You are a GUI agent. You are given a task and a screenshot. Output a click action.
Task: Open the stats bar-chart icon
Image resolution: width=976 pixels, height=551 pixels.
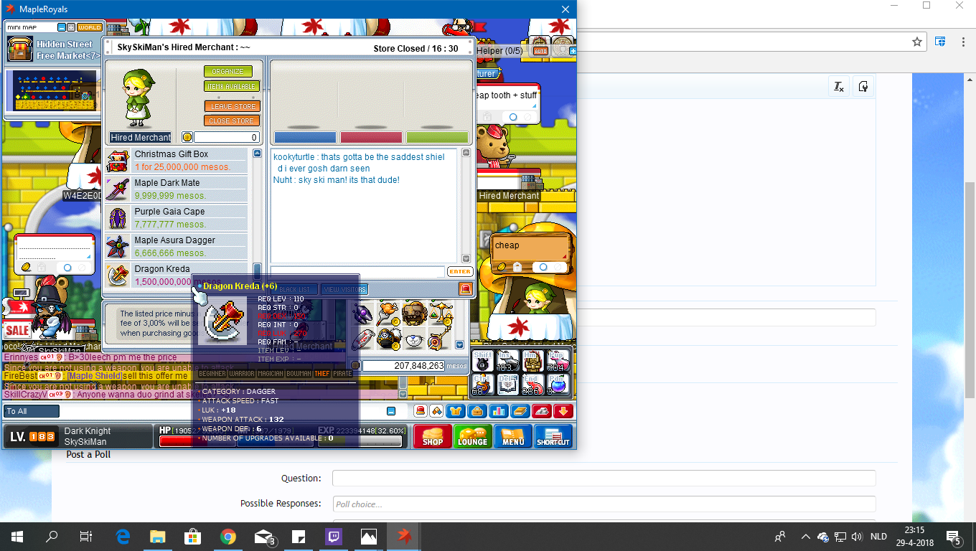click(x=498, y=411)
